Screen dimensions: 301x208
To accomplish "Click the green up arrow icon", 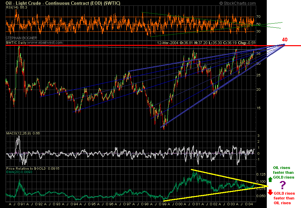I will tap(270, 180).
